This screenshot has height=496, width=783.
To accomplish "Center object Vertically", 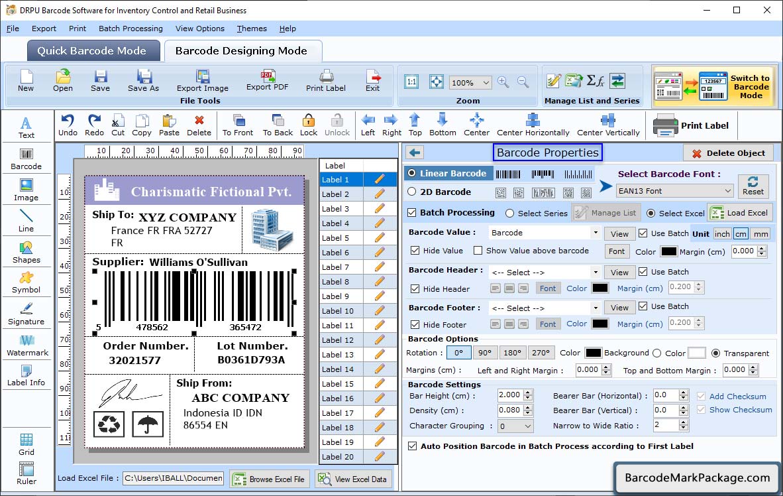I will [x=608, y=125].
